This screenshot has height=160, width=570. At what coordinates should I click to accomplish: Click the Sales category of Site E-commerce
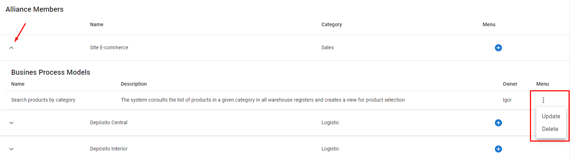coord(327,47)
